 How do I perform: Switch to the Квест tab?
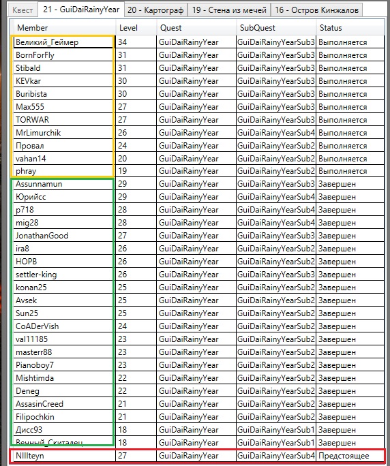pyautogui.click(x=22, y=10)
